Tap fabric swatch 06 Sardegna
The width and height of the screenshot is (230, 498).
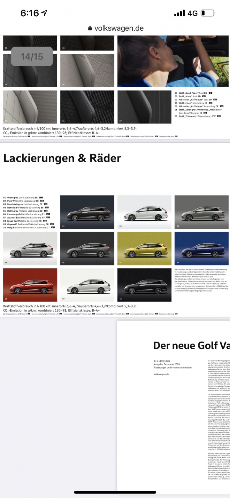point(87,107)
